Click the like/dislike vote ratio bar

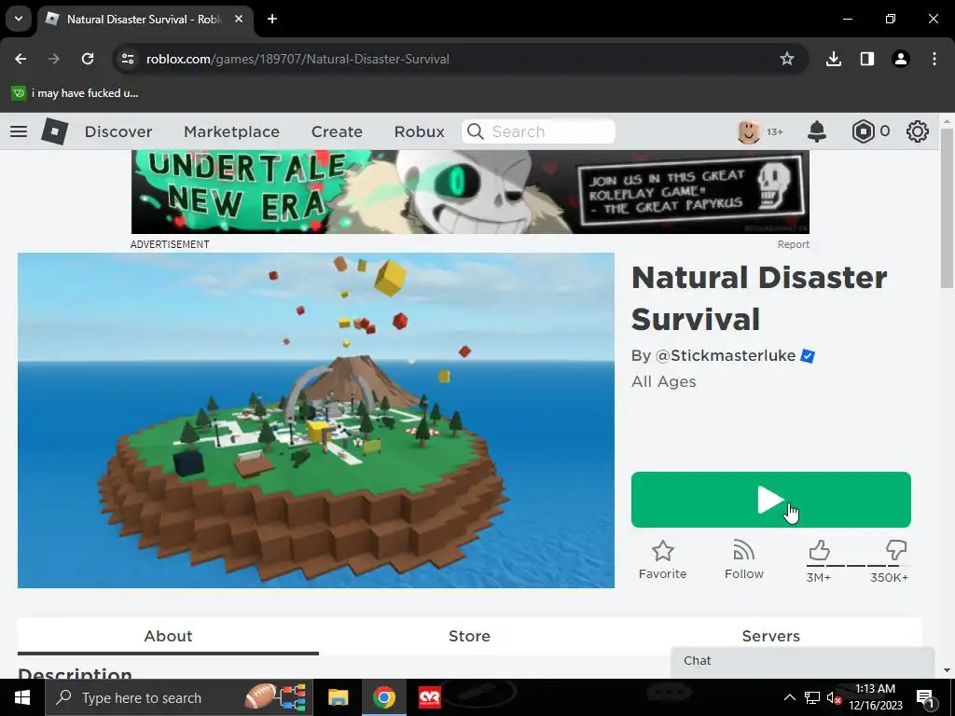858,566
